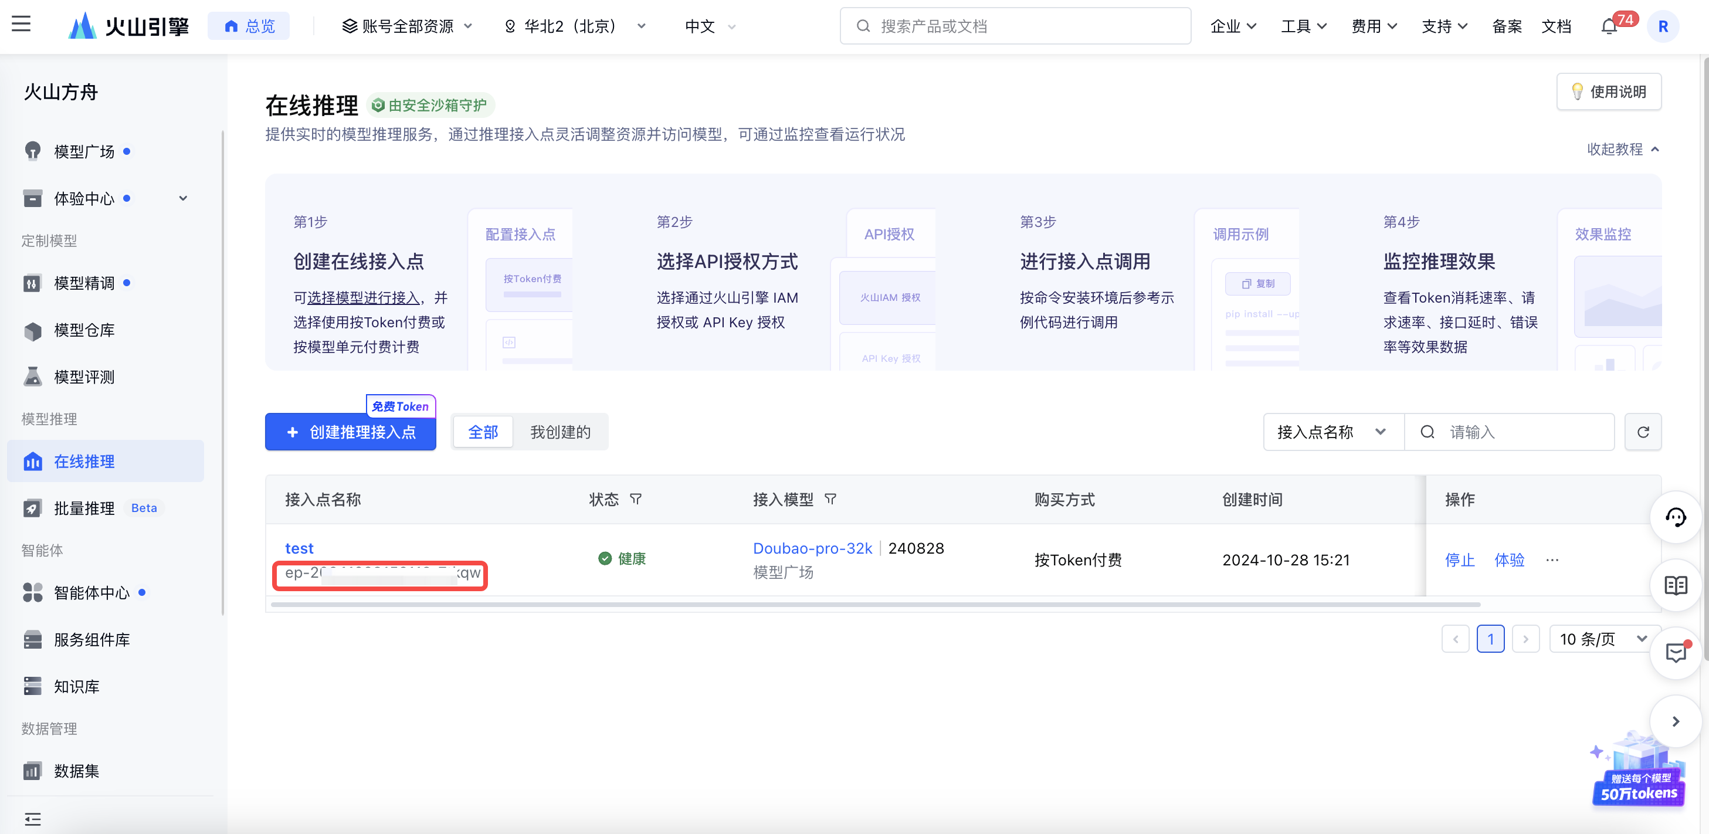Screen dimensions: 1709x834
Task: Click the 数据集 sidebar icon
Action: pos(32,771)
